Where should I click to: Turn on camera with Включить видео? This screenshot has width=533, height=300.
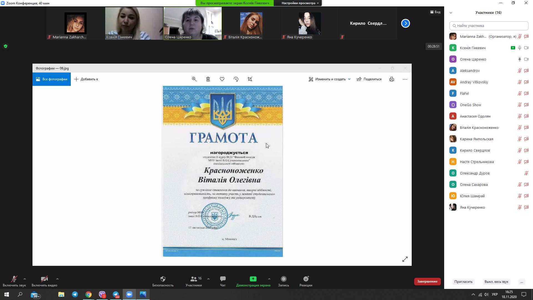pos(44,281)
